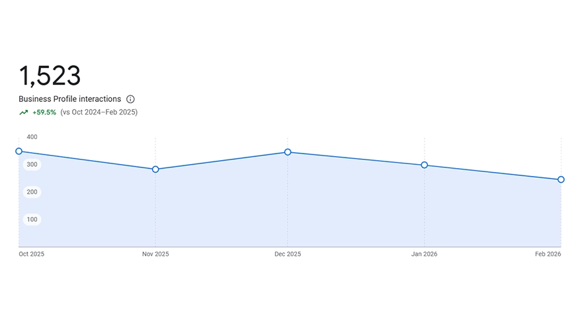The width and height of the screenshot is (572, 321).
Task: Click the green upward trend arrow icon
Action: (24, 113)
